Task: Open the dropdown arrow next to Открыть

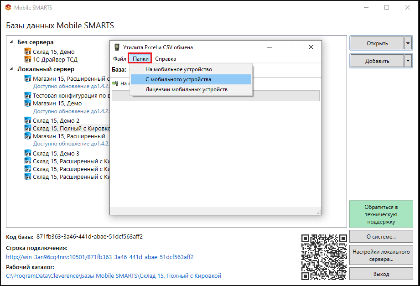Action: click(x=408, y=43)
